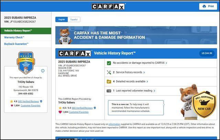Expand chevron beside odometer reading
Screen dimensions: 220x140
click(x=154, y=91)
